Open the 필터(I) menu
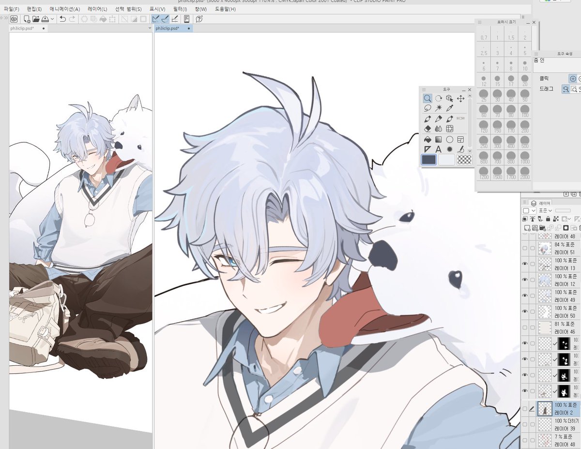 coord(180,9)
